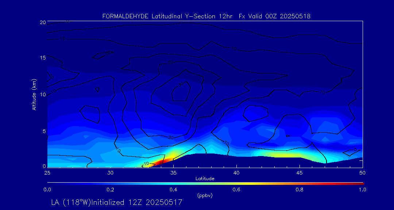Select altitude axis tick label "5"
Image resolution: width=394 pixels, height=210 pixels.
click(x=44, y=131)
